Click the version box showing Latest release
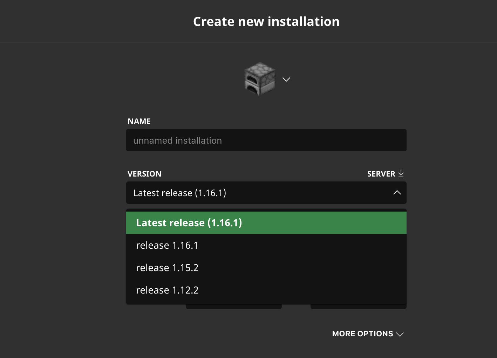 (259, 193)
